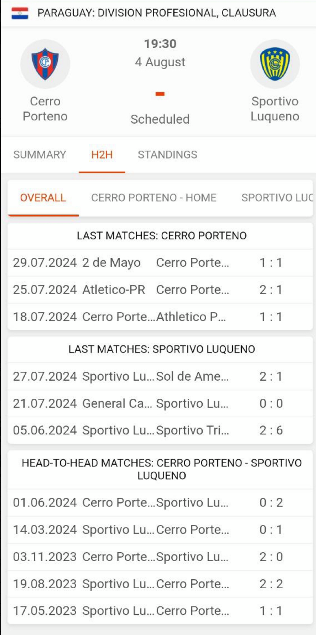Open the Paraguay Division Profesional Clausura league link
The height and width of the screenshot is (635, 316).
coord(157,13)
